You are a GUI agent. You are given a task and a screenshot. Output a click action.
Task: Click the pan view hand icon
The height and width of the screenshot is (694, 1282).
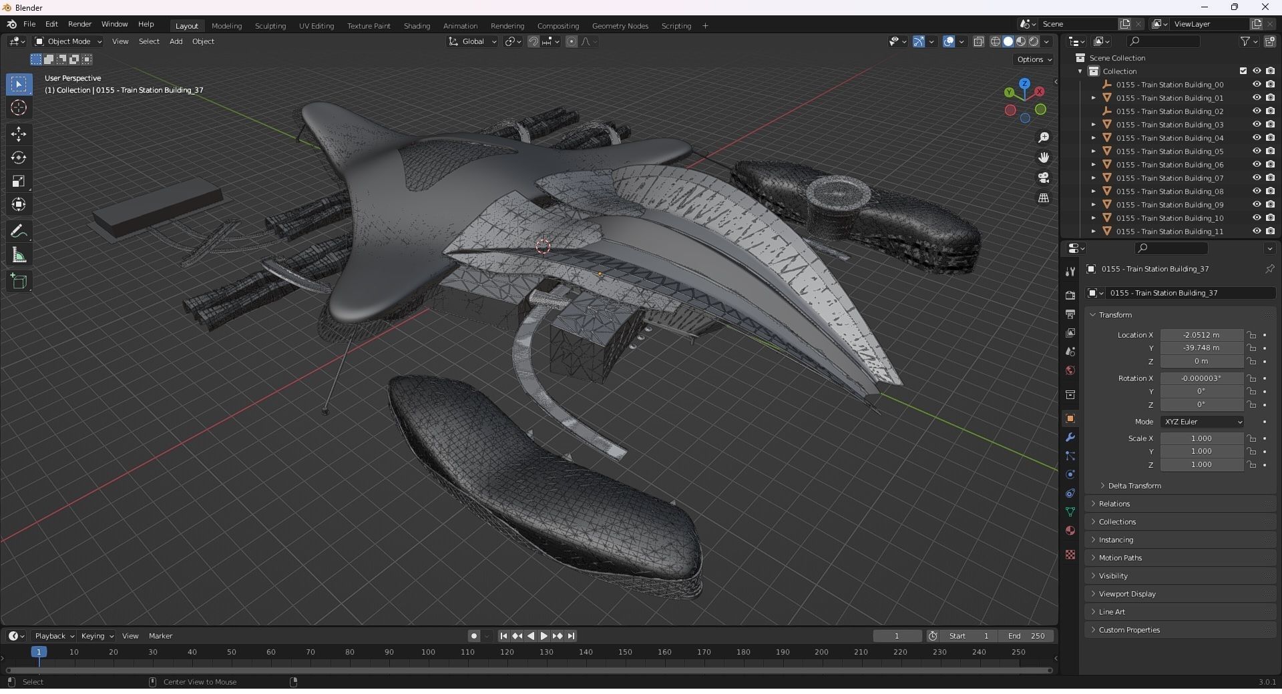[x=1044, y=157]
